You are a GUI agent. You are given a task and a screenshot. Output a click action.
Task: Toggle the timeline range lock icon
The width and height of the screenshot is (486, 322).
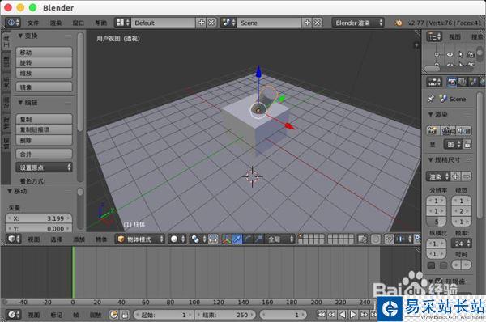125,315
